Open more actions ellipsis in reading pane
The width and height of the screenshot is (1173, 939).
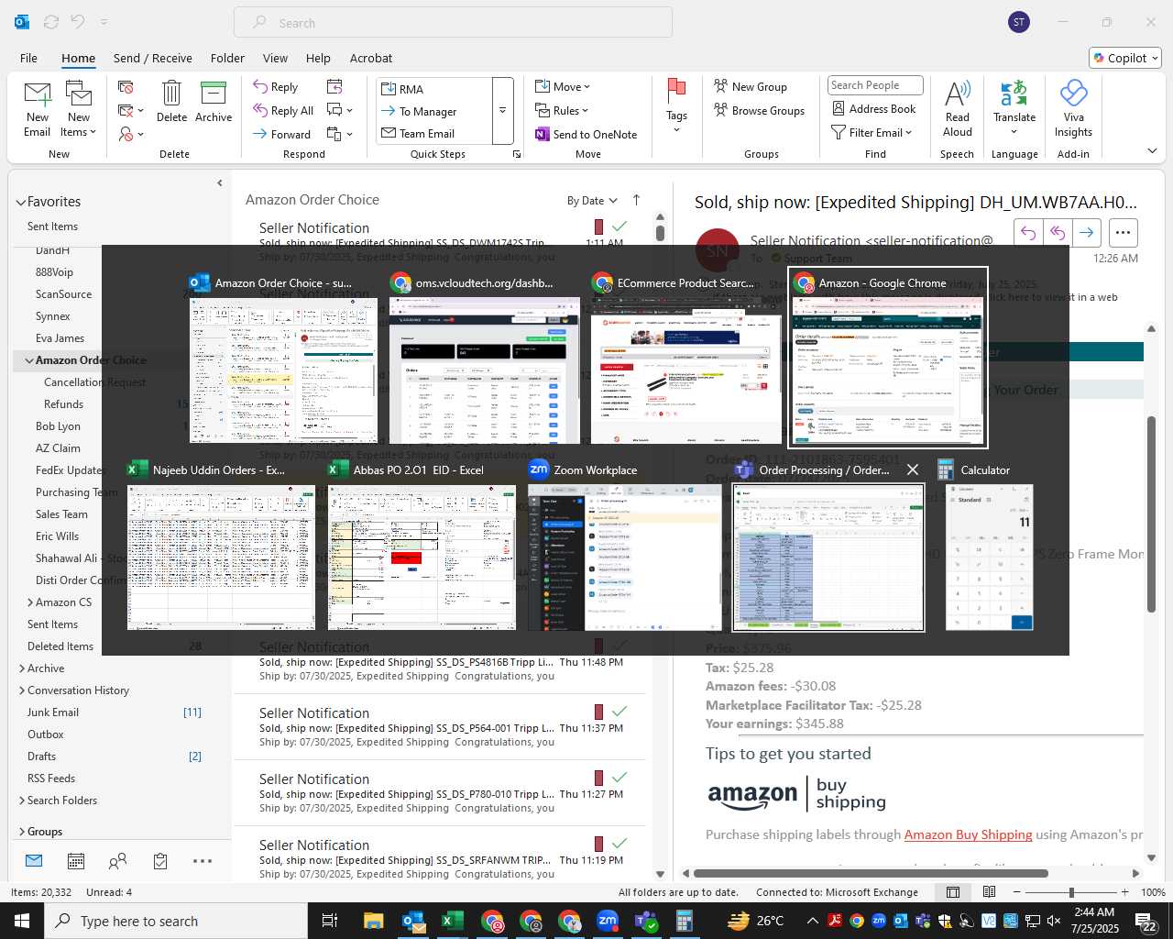click(1123, 233)
